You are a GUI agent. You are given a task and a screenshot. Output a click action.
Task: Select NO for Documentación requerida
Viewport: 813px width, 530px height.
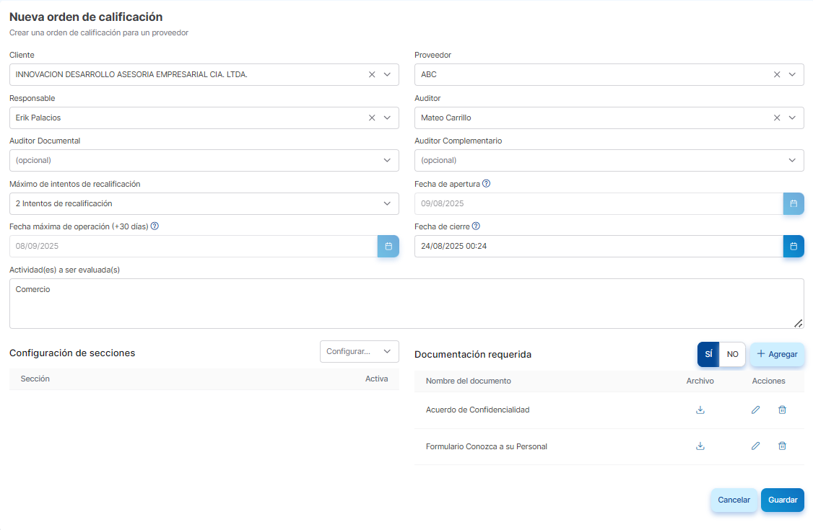(x=732, y=354)
